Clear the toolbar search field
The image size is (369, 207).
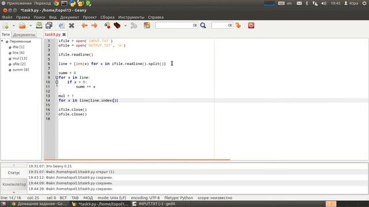click(195, 25)
